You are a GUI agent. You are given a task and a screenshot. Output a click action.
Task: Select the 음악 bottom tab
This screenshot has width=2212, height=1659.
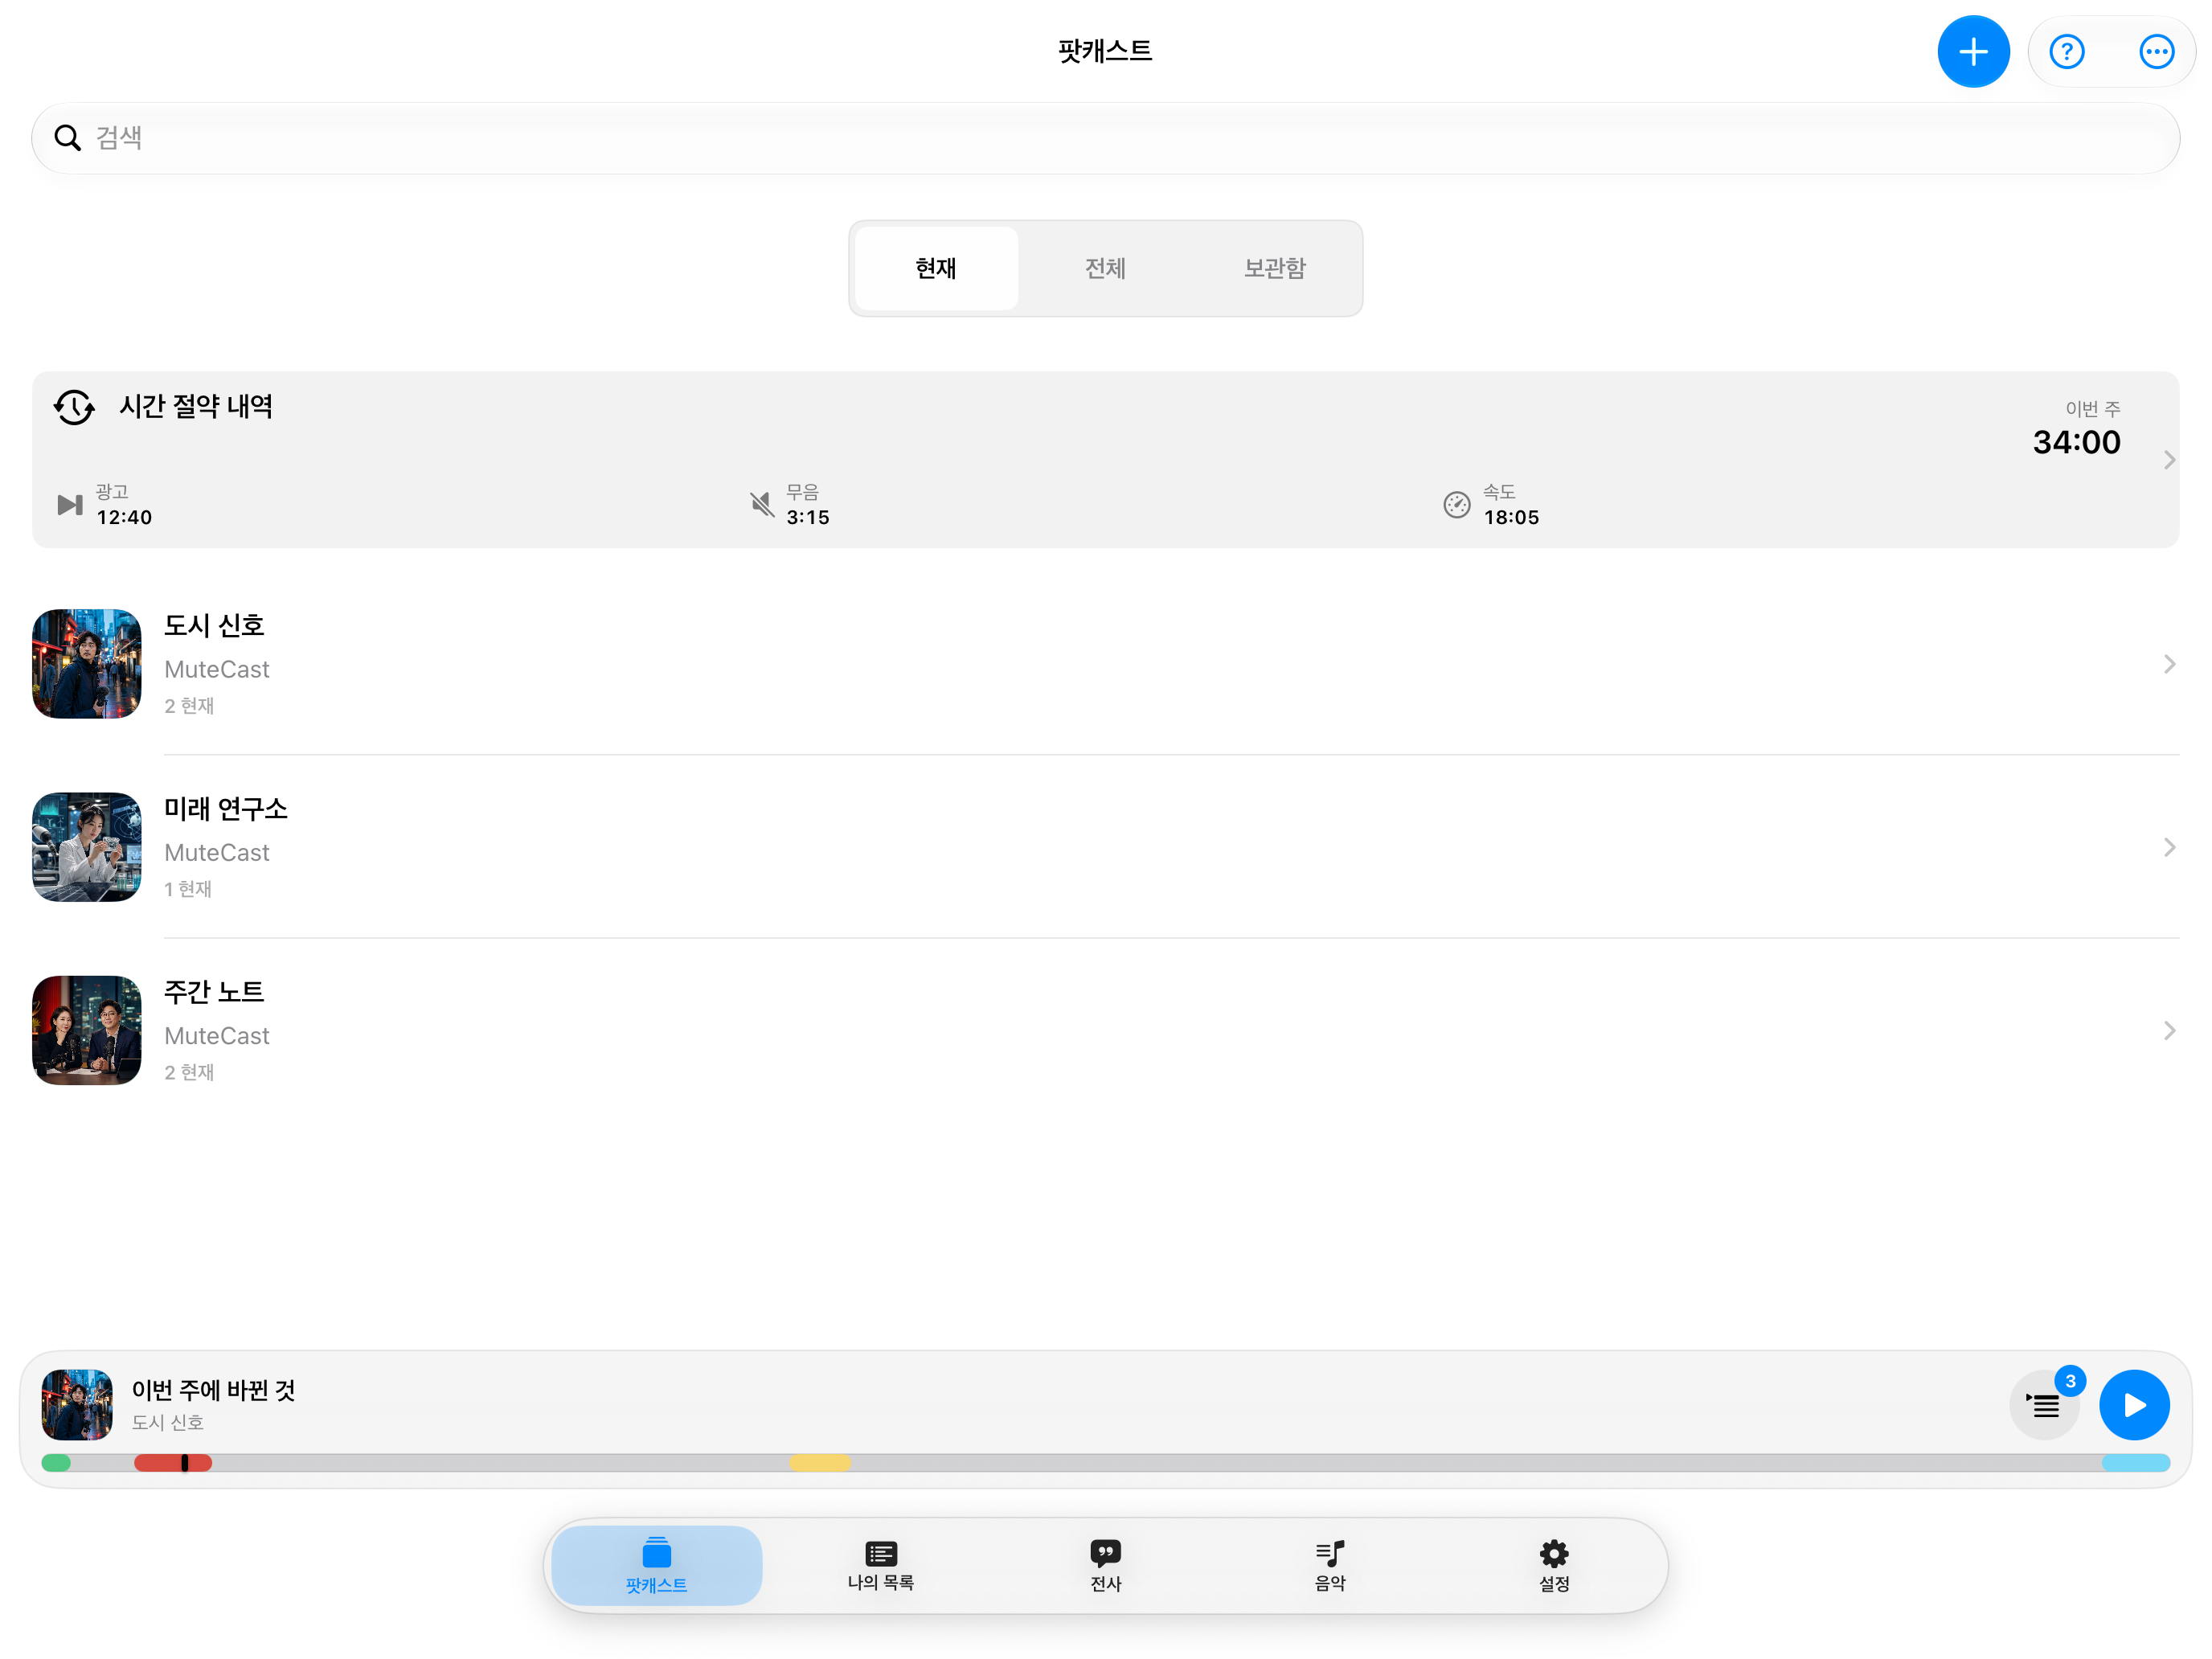1329,1565
